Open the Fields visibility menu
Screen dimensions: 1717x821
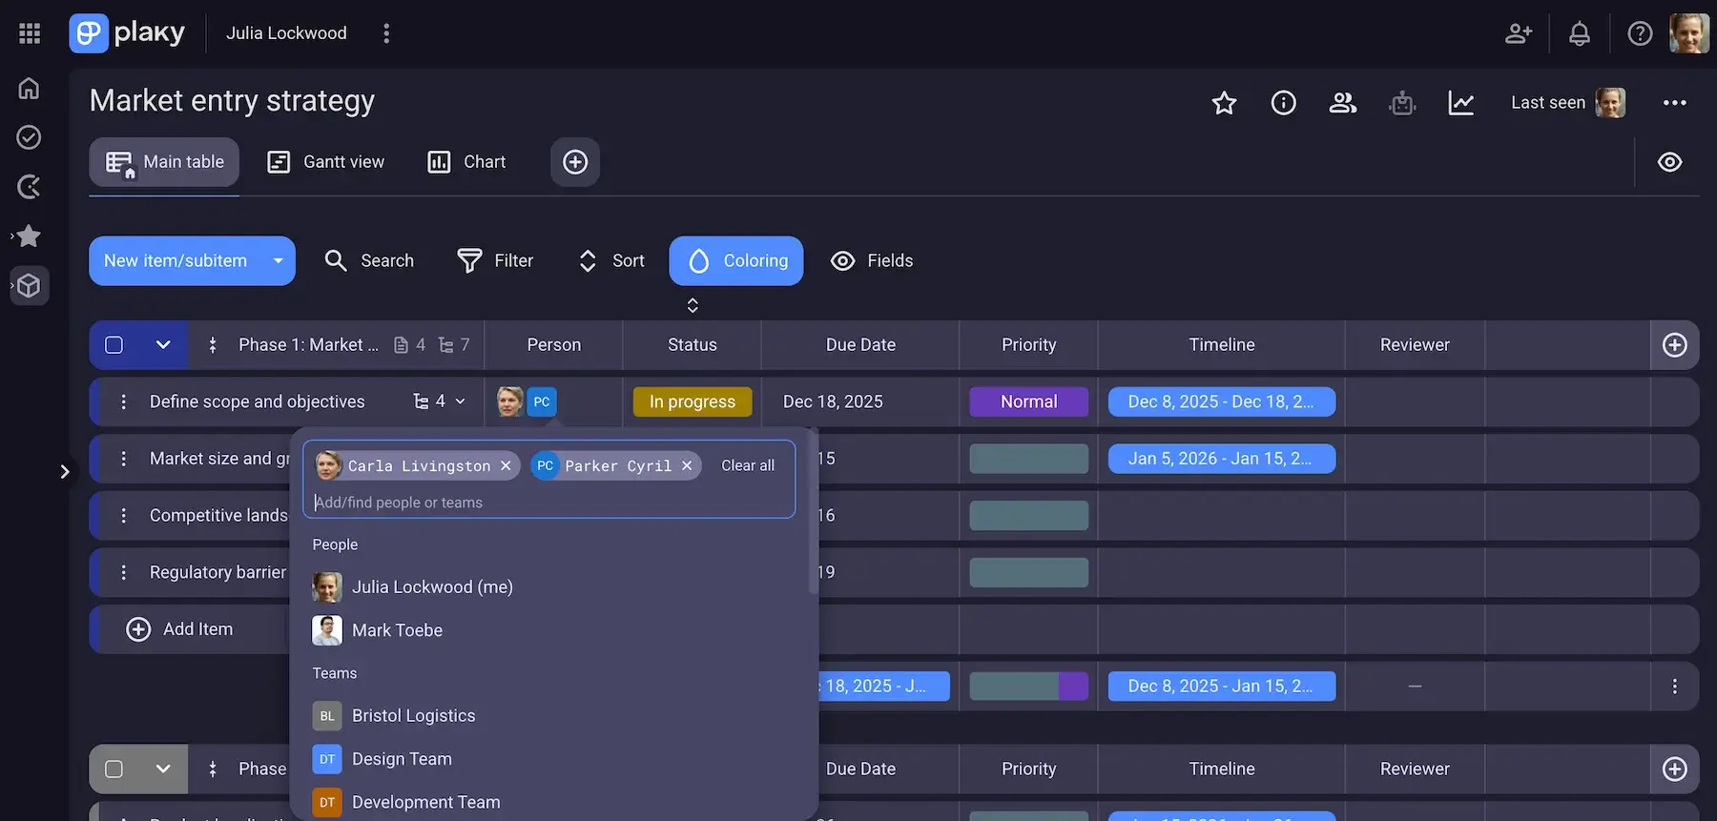(872, 261)
